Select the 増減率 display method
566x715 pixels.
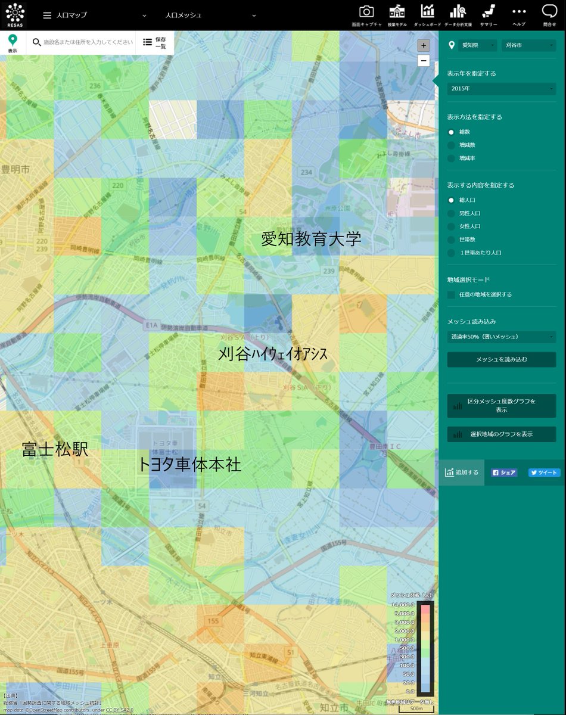[451, 158]
